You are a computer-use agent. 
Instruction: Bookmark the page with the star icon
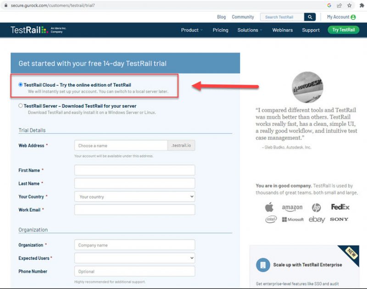(x=350, y=6)
